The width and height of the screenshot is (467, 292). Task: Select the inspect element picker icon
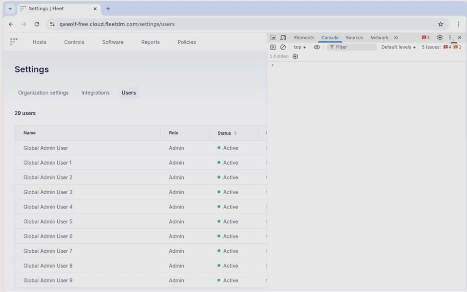273,38
